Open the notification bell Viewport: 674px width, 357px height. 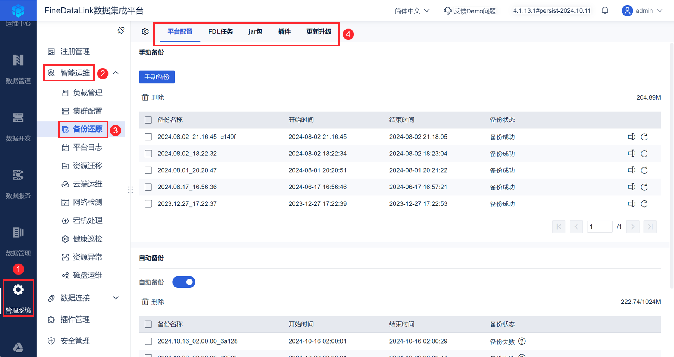605,11
